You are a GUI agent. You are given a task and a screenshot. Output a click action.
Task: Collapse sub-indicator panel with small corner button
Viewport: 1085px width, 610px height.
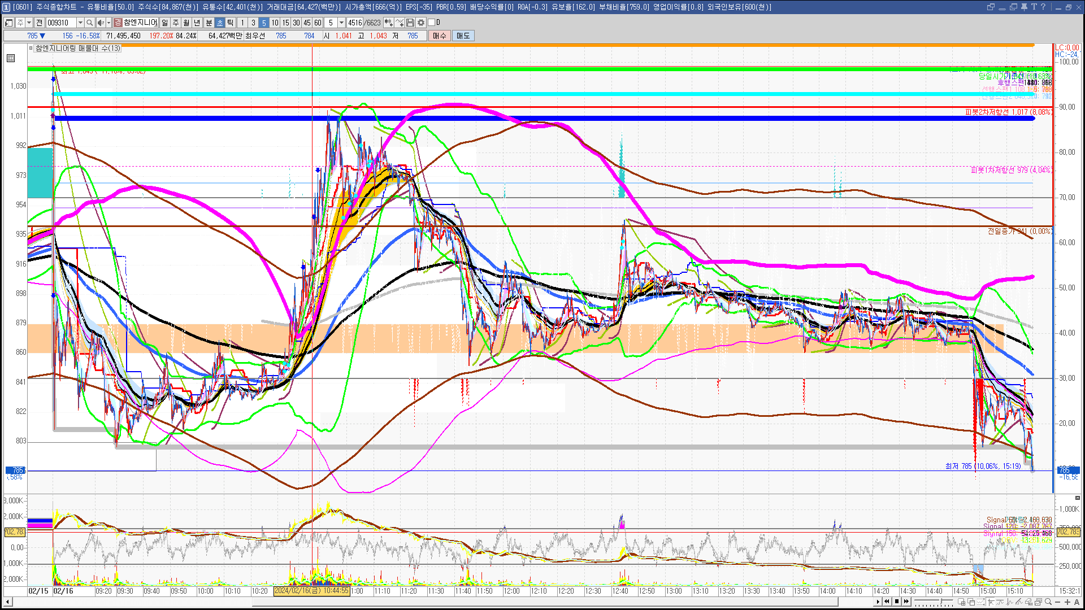click(1077, 498)
